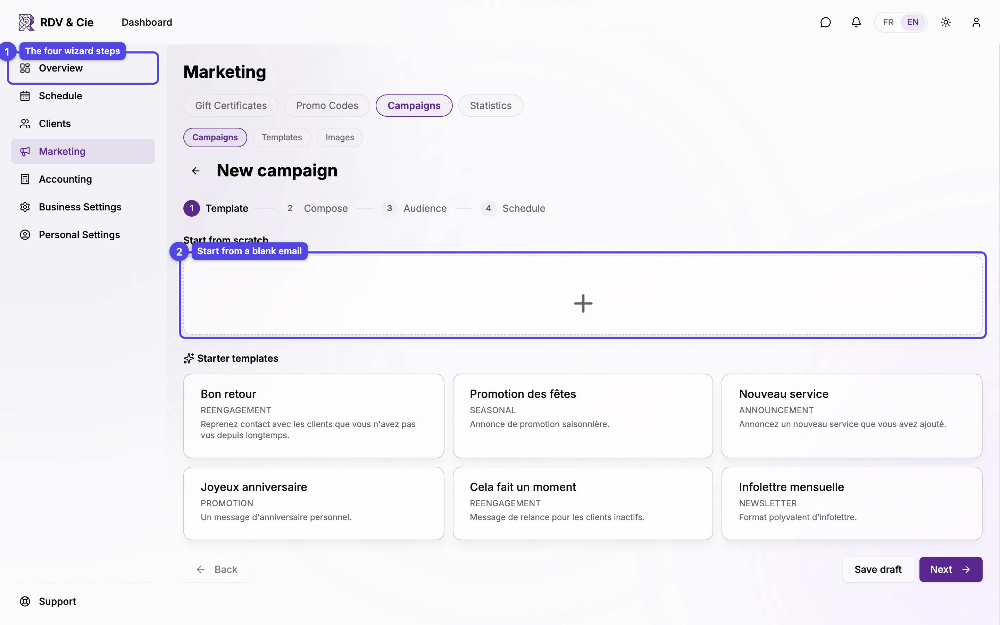
Task: Open Personal Settings in sidebar
Action: coord(83,235)
